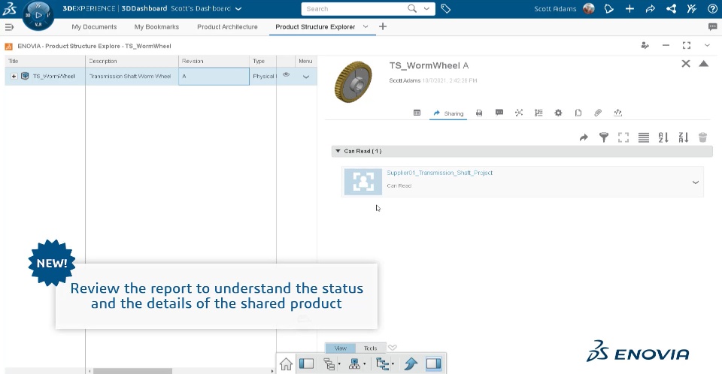The width and height of the screenshot is (722, 374).
Task: Click the share arrow in sharing toolbar
Action: click(x=584, y=137)
